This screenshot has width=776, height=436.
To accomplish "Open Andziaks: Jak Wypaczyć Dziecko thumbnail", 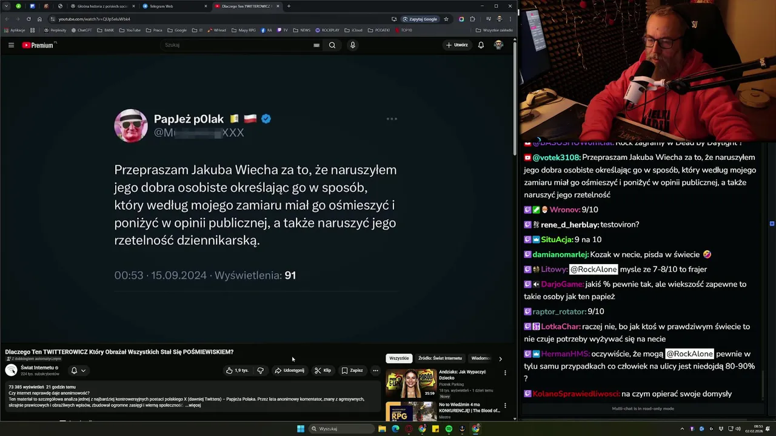I will coord(410,383).
